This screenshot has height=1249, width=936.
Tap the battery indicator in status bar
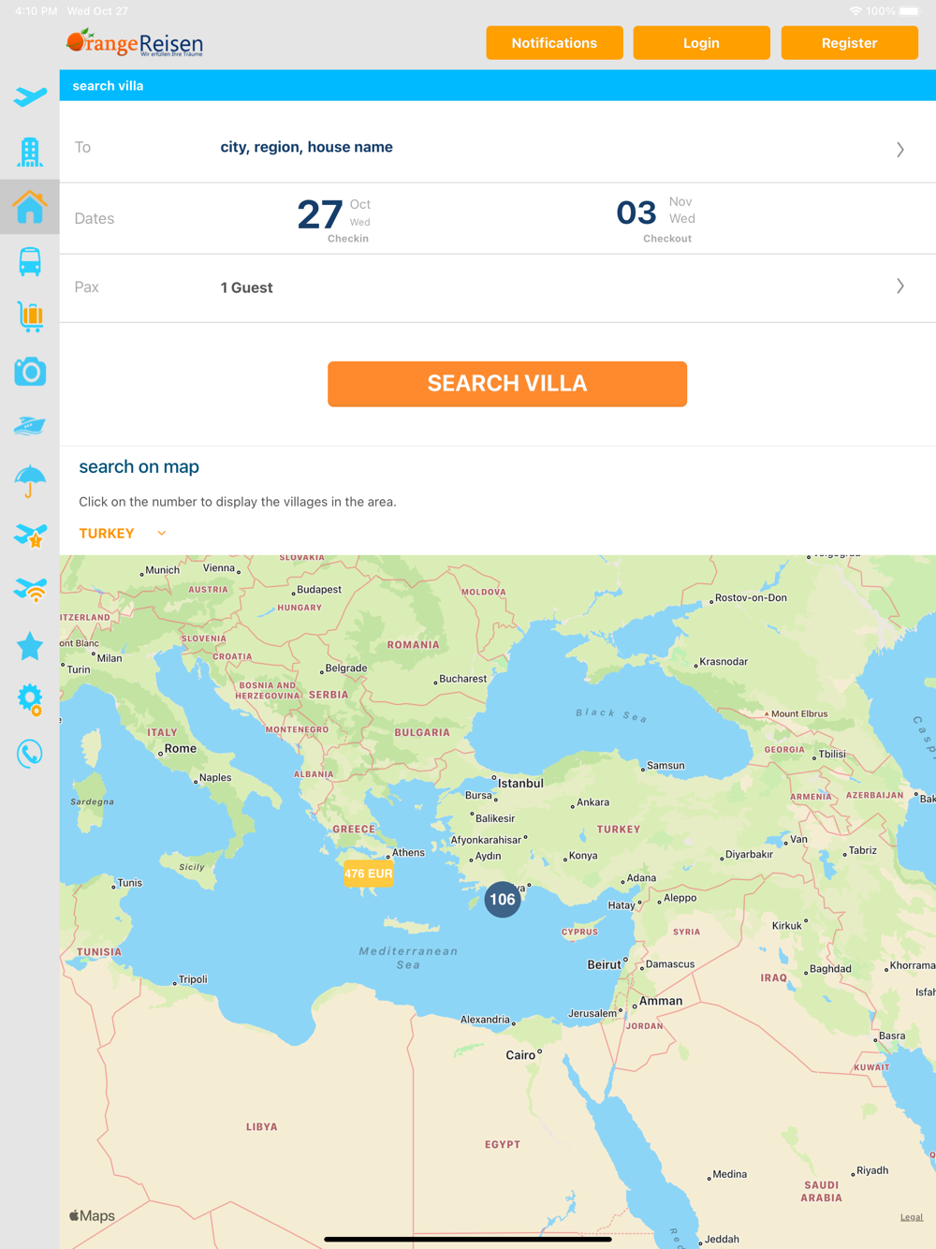tap(909, 11)
